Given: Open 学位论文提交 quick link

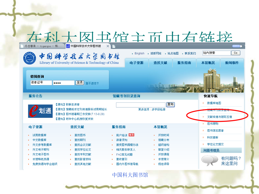Looking at the screenshot, I should (x=215, y=144).
